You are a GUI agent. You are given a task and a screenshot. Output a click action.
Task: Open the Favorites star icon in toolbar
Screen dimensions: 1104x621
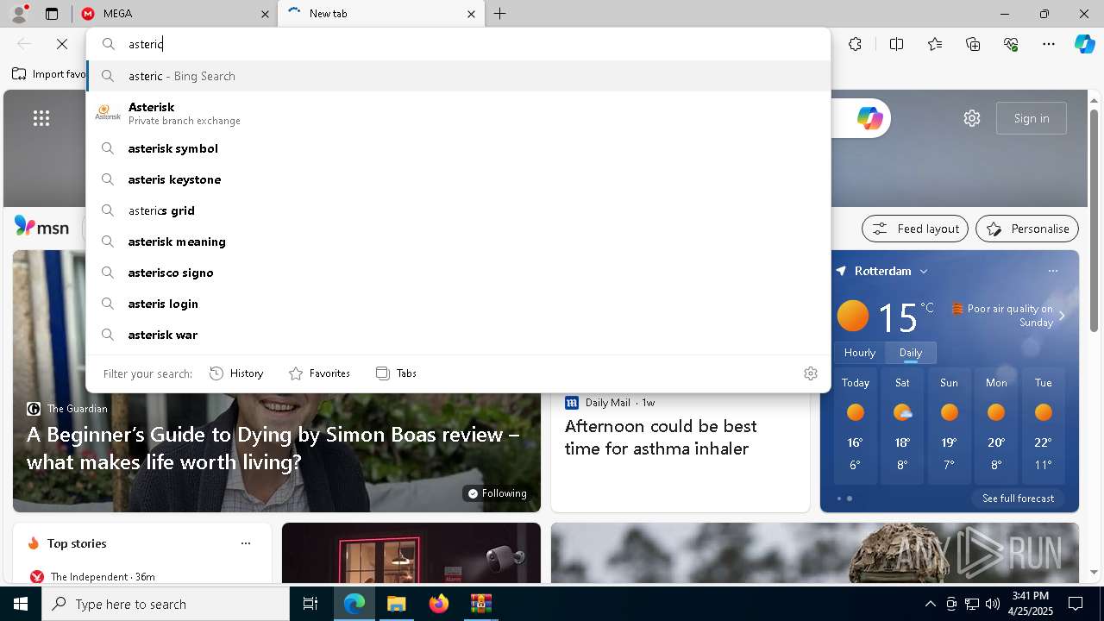tap(935, 44)
